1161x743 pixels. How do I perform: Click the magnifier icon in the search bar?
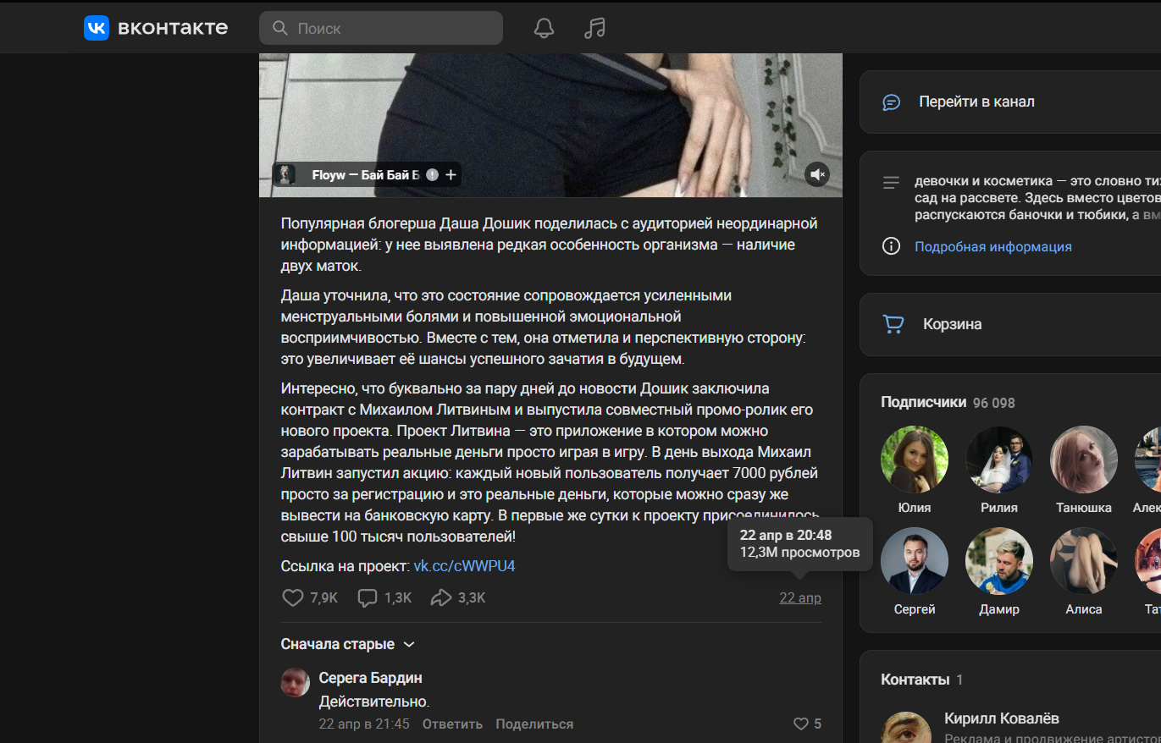click(x=279, y=28)
